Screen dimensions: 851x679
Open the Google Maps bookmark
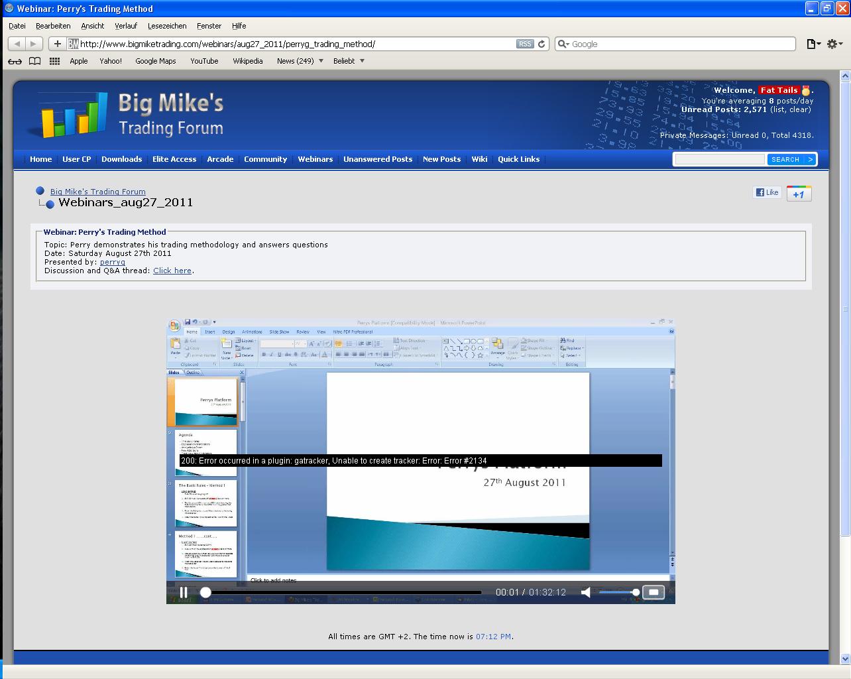156,61
